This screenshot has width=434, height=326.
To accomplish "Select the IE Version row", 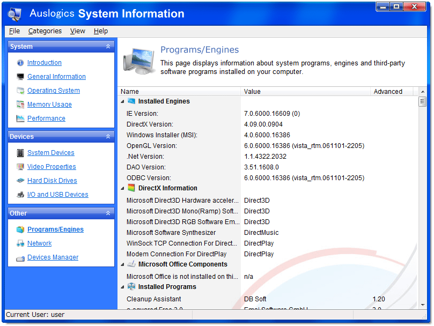I will click(268, 114).
